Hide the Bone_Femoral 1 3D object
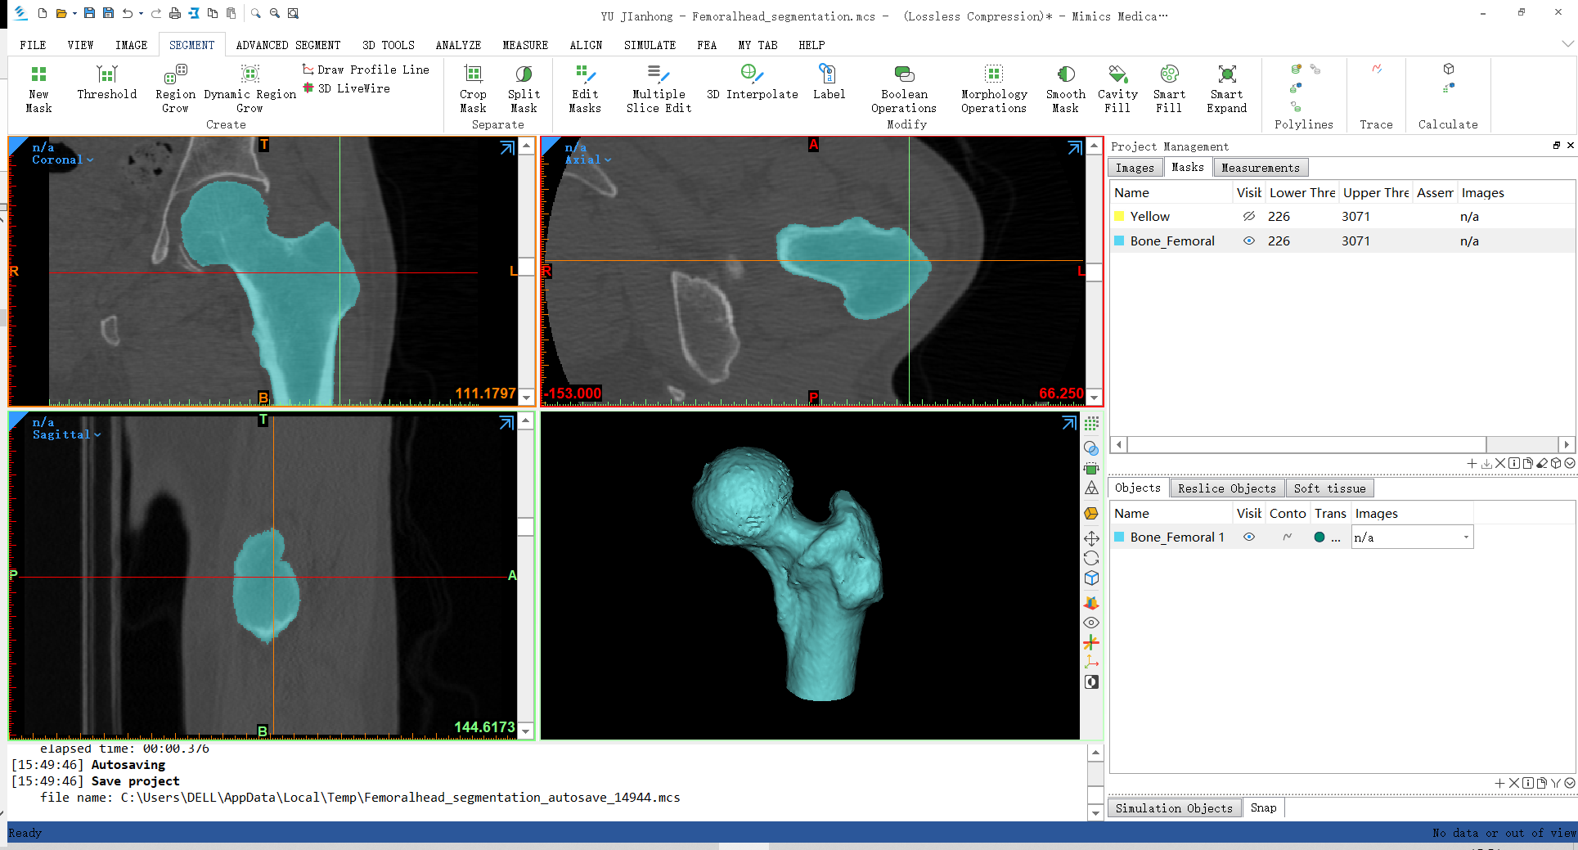 [x=1249, y=537]
